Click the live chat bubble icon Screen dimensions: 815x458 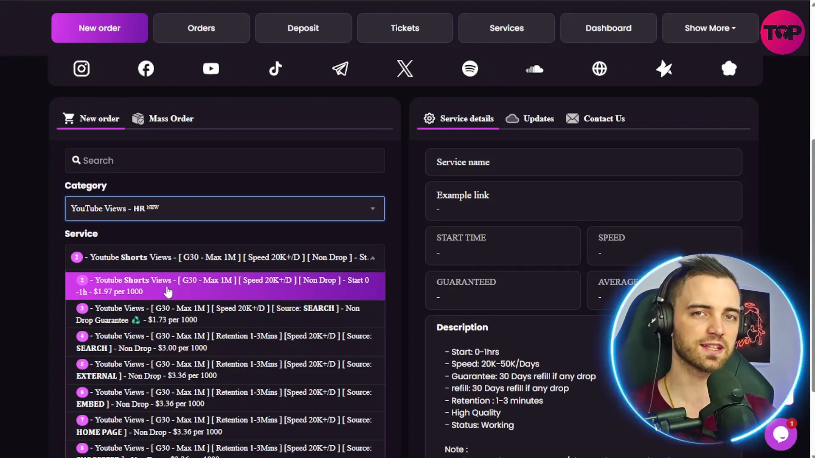coord(781,434)
